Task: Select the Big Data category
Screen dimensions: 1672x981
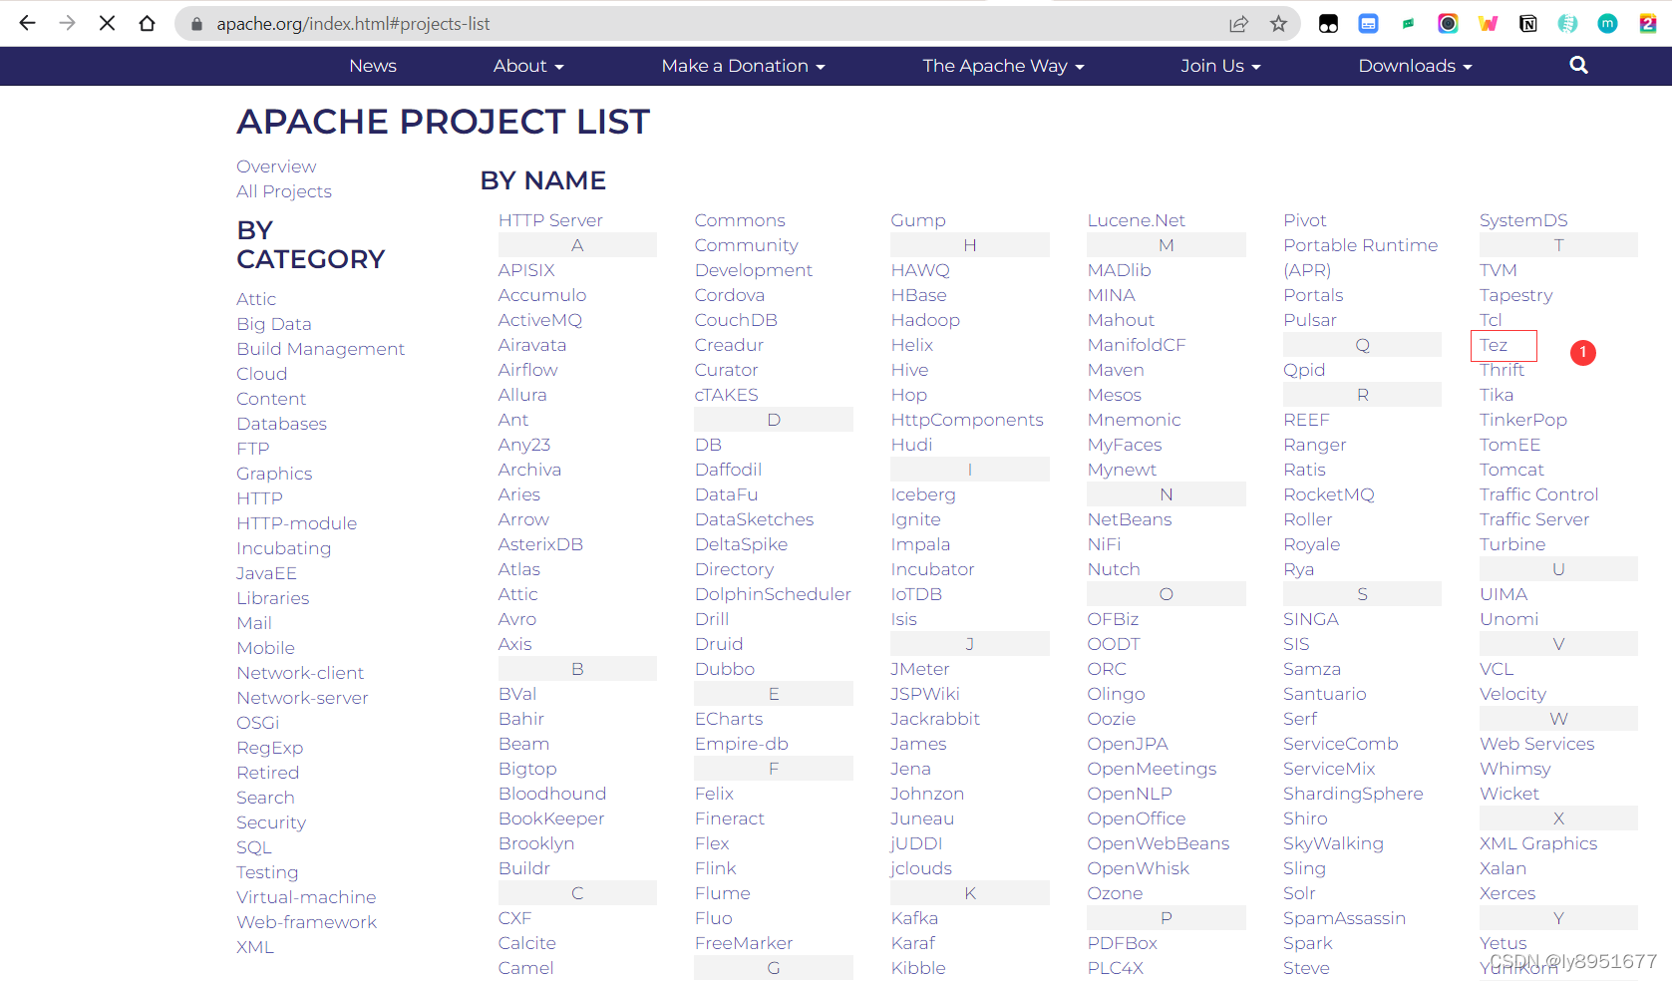Action: tap(274, 324)
